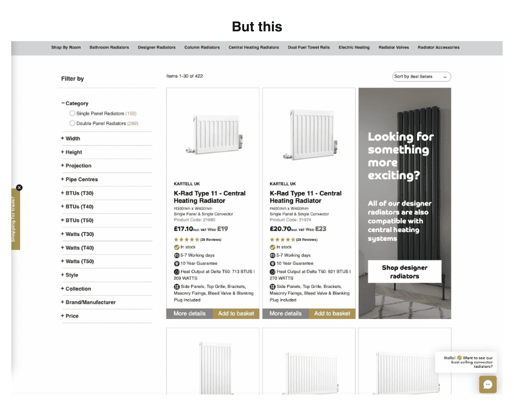
Task: Select Single Panel Radiators radio option
Action: tap(72, 114)
